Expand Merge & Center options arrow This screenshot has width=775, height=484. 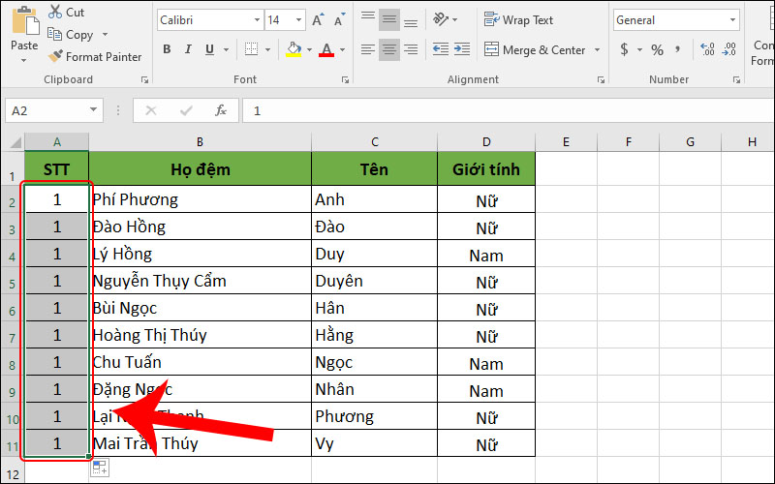tap(597, 50)
